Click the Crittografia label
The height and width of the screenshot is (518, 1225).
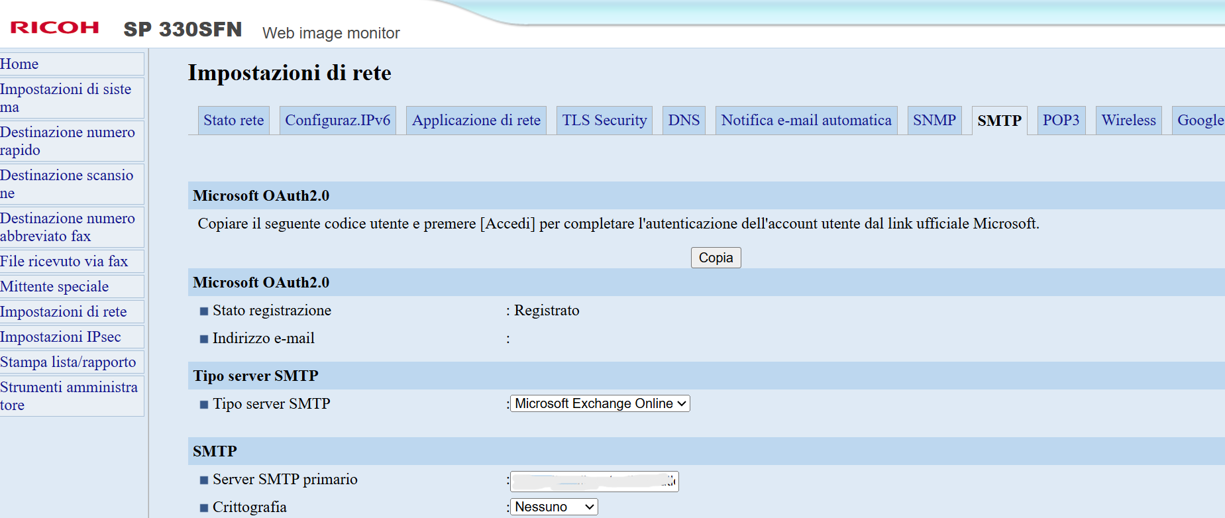pos(250,507)
